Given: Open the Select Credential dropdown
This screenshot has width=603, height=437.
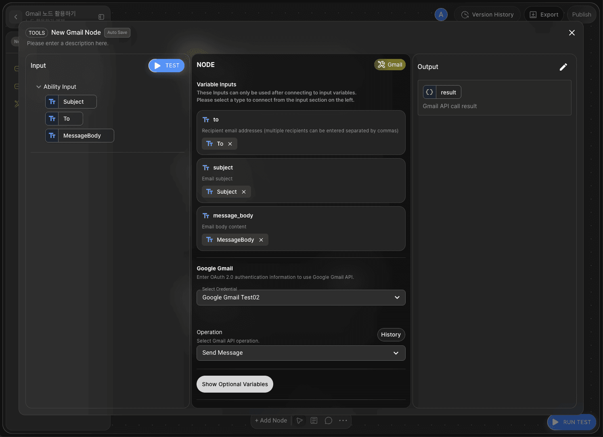Looking at the screenshot, I should (301, 297).
